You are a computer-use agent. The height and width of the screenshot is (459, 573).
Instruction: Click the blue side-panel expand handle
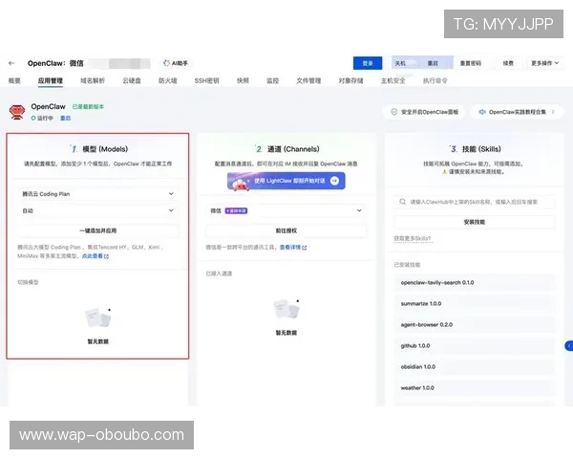[x=568, y=346]
